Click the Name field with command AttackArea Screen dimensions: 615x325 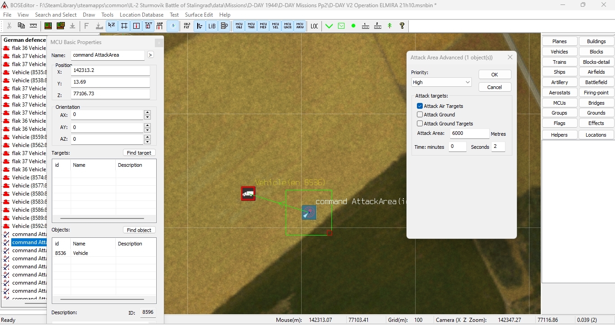point(108,55)
